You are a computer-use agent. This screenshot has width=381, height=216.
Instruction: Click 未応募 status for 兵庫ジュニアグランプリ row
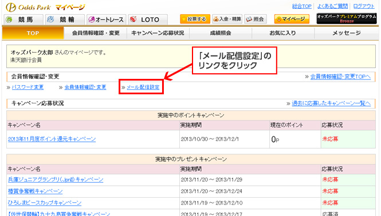coord(330,179)
